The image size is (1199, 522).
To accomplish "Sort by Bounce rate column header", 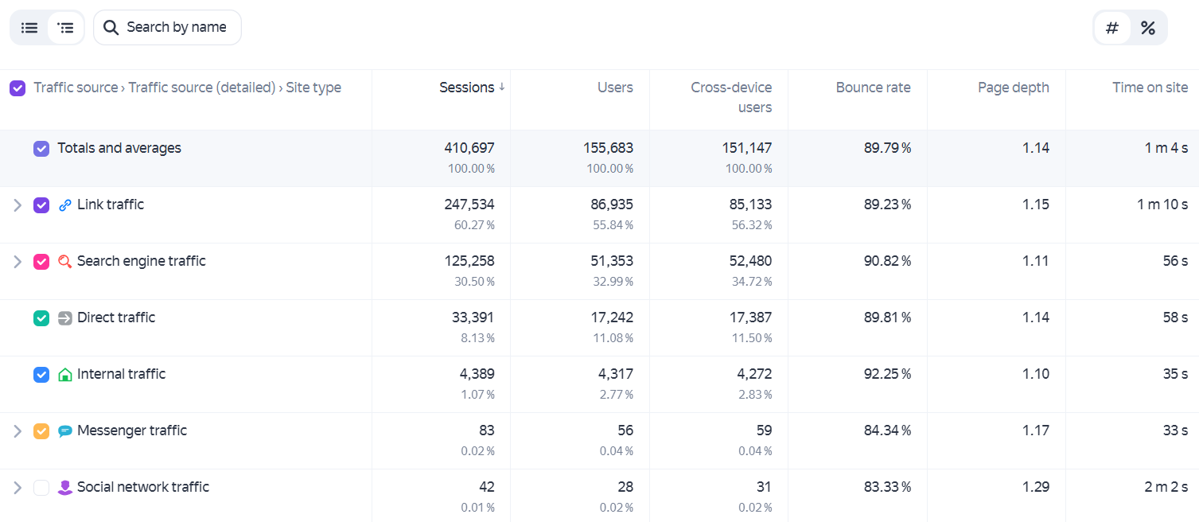I will pos(873,88).
